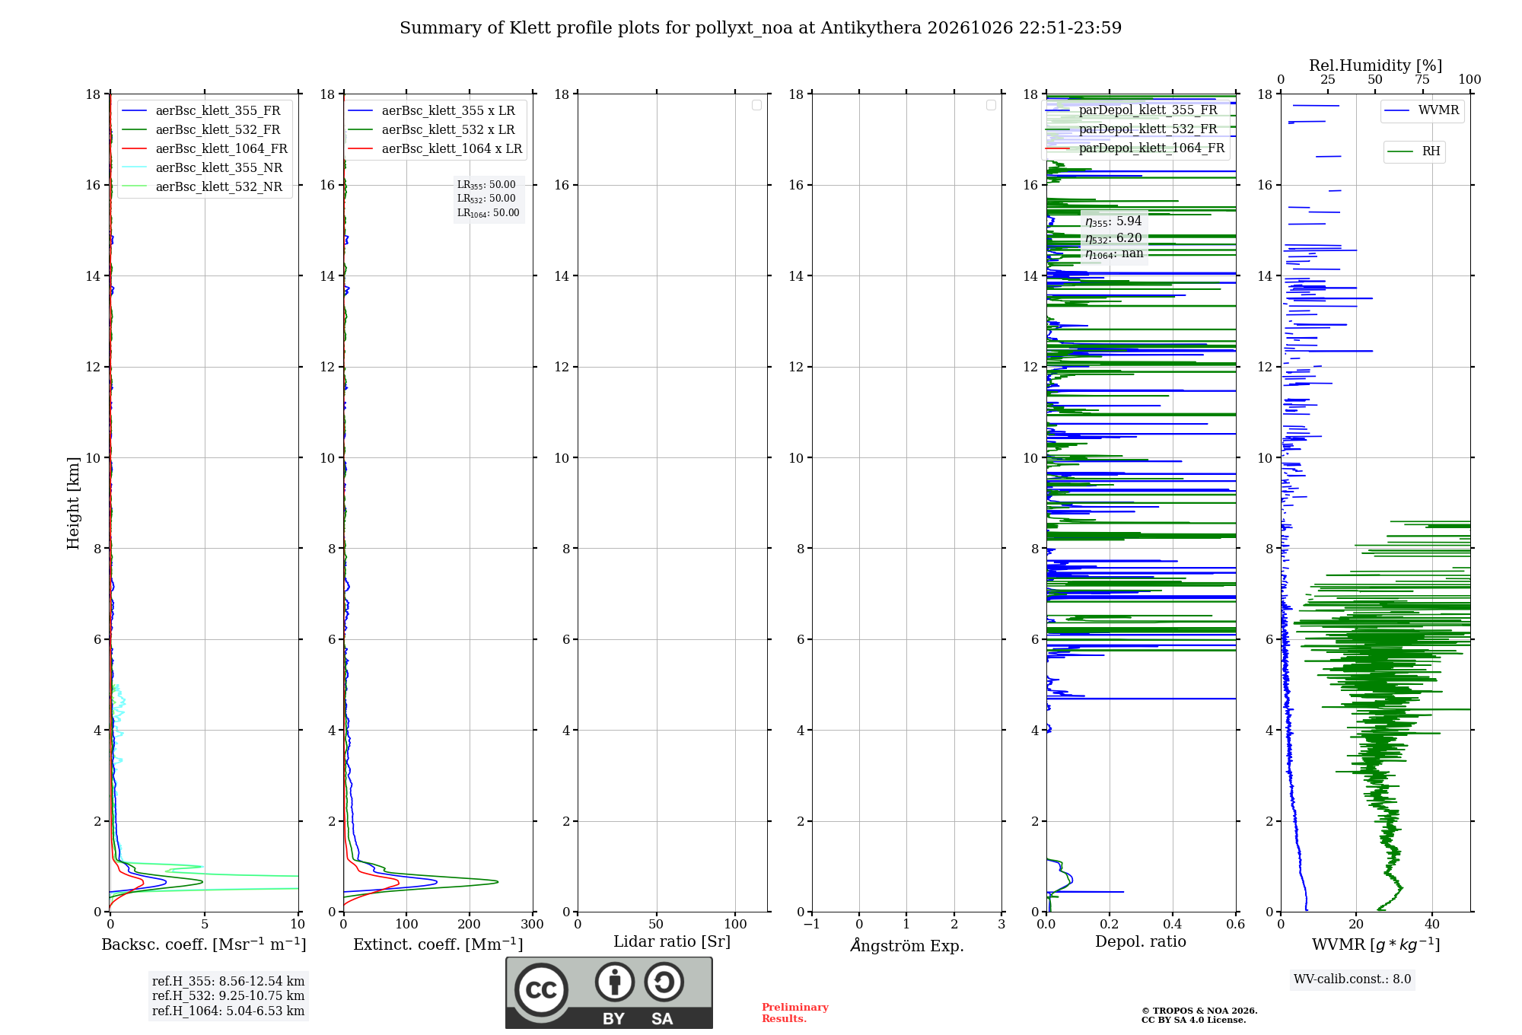The width and height of the screenshot is (1522, 1035).
Task: Click the parDepol_klett_532_FR legend entry
Action: (1132, 129)
